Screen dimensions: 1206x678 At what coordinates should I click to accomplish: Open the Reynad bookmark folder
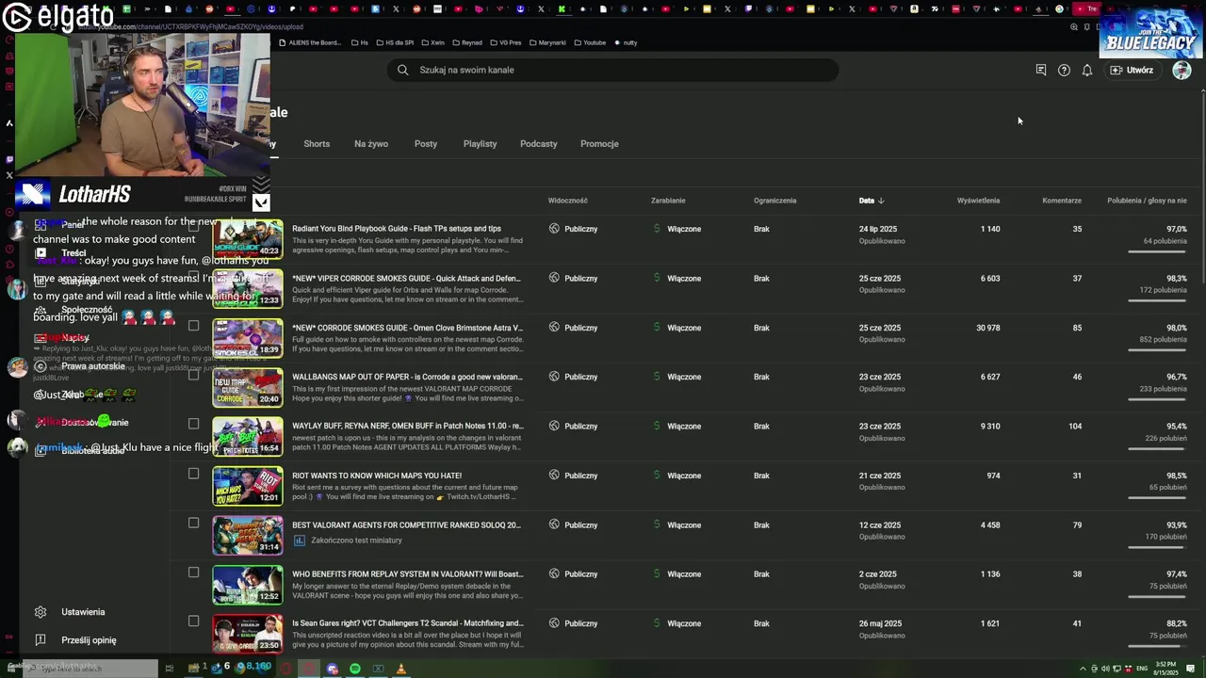(x=465, y=42)
